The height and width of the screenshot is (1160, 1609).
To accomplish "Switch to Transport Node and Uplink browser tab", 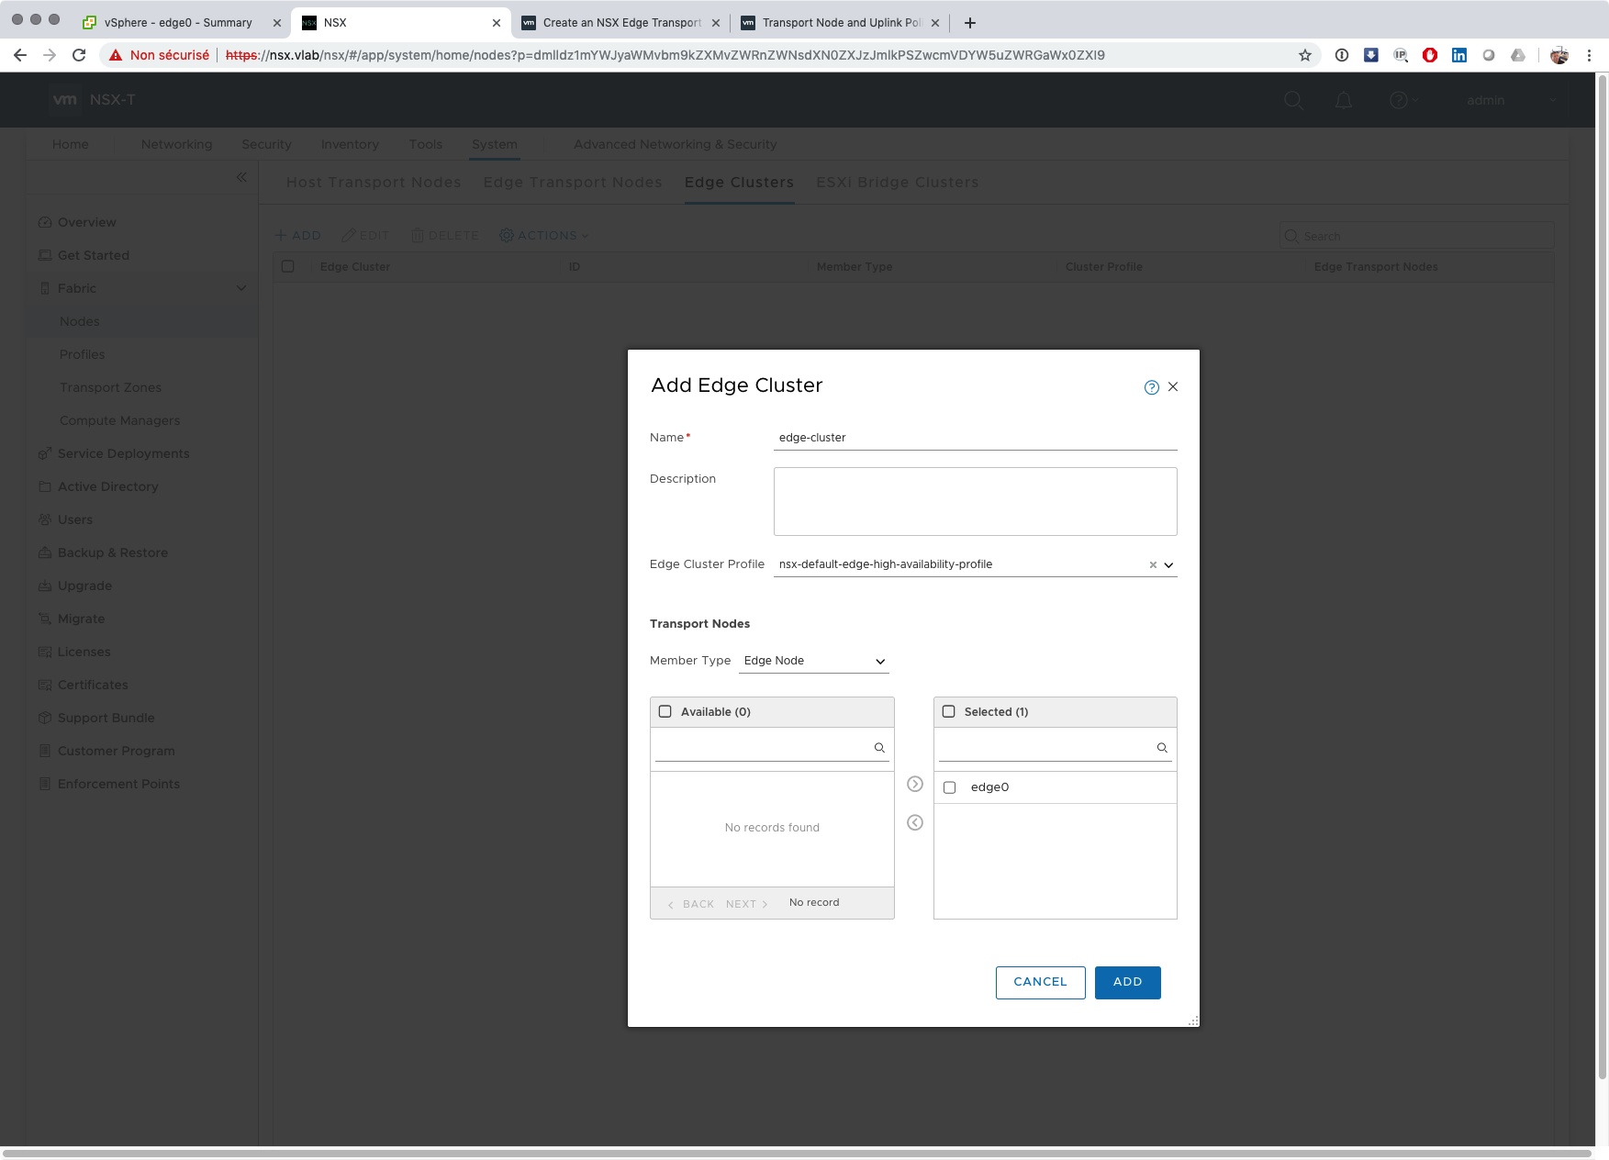I will [x=840, y=23].
